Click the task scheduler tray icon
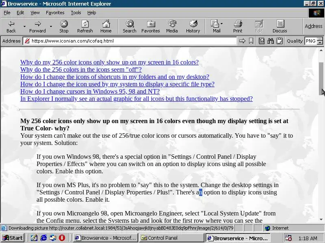The height and width of the screenshot is (243, 325). click(288, 238)
